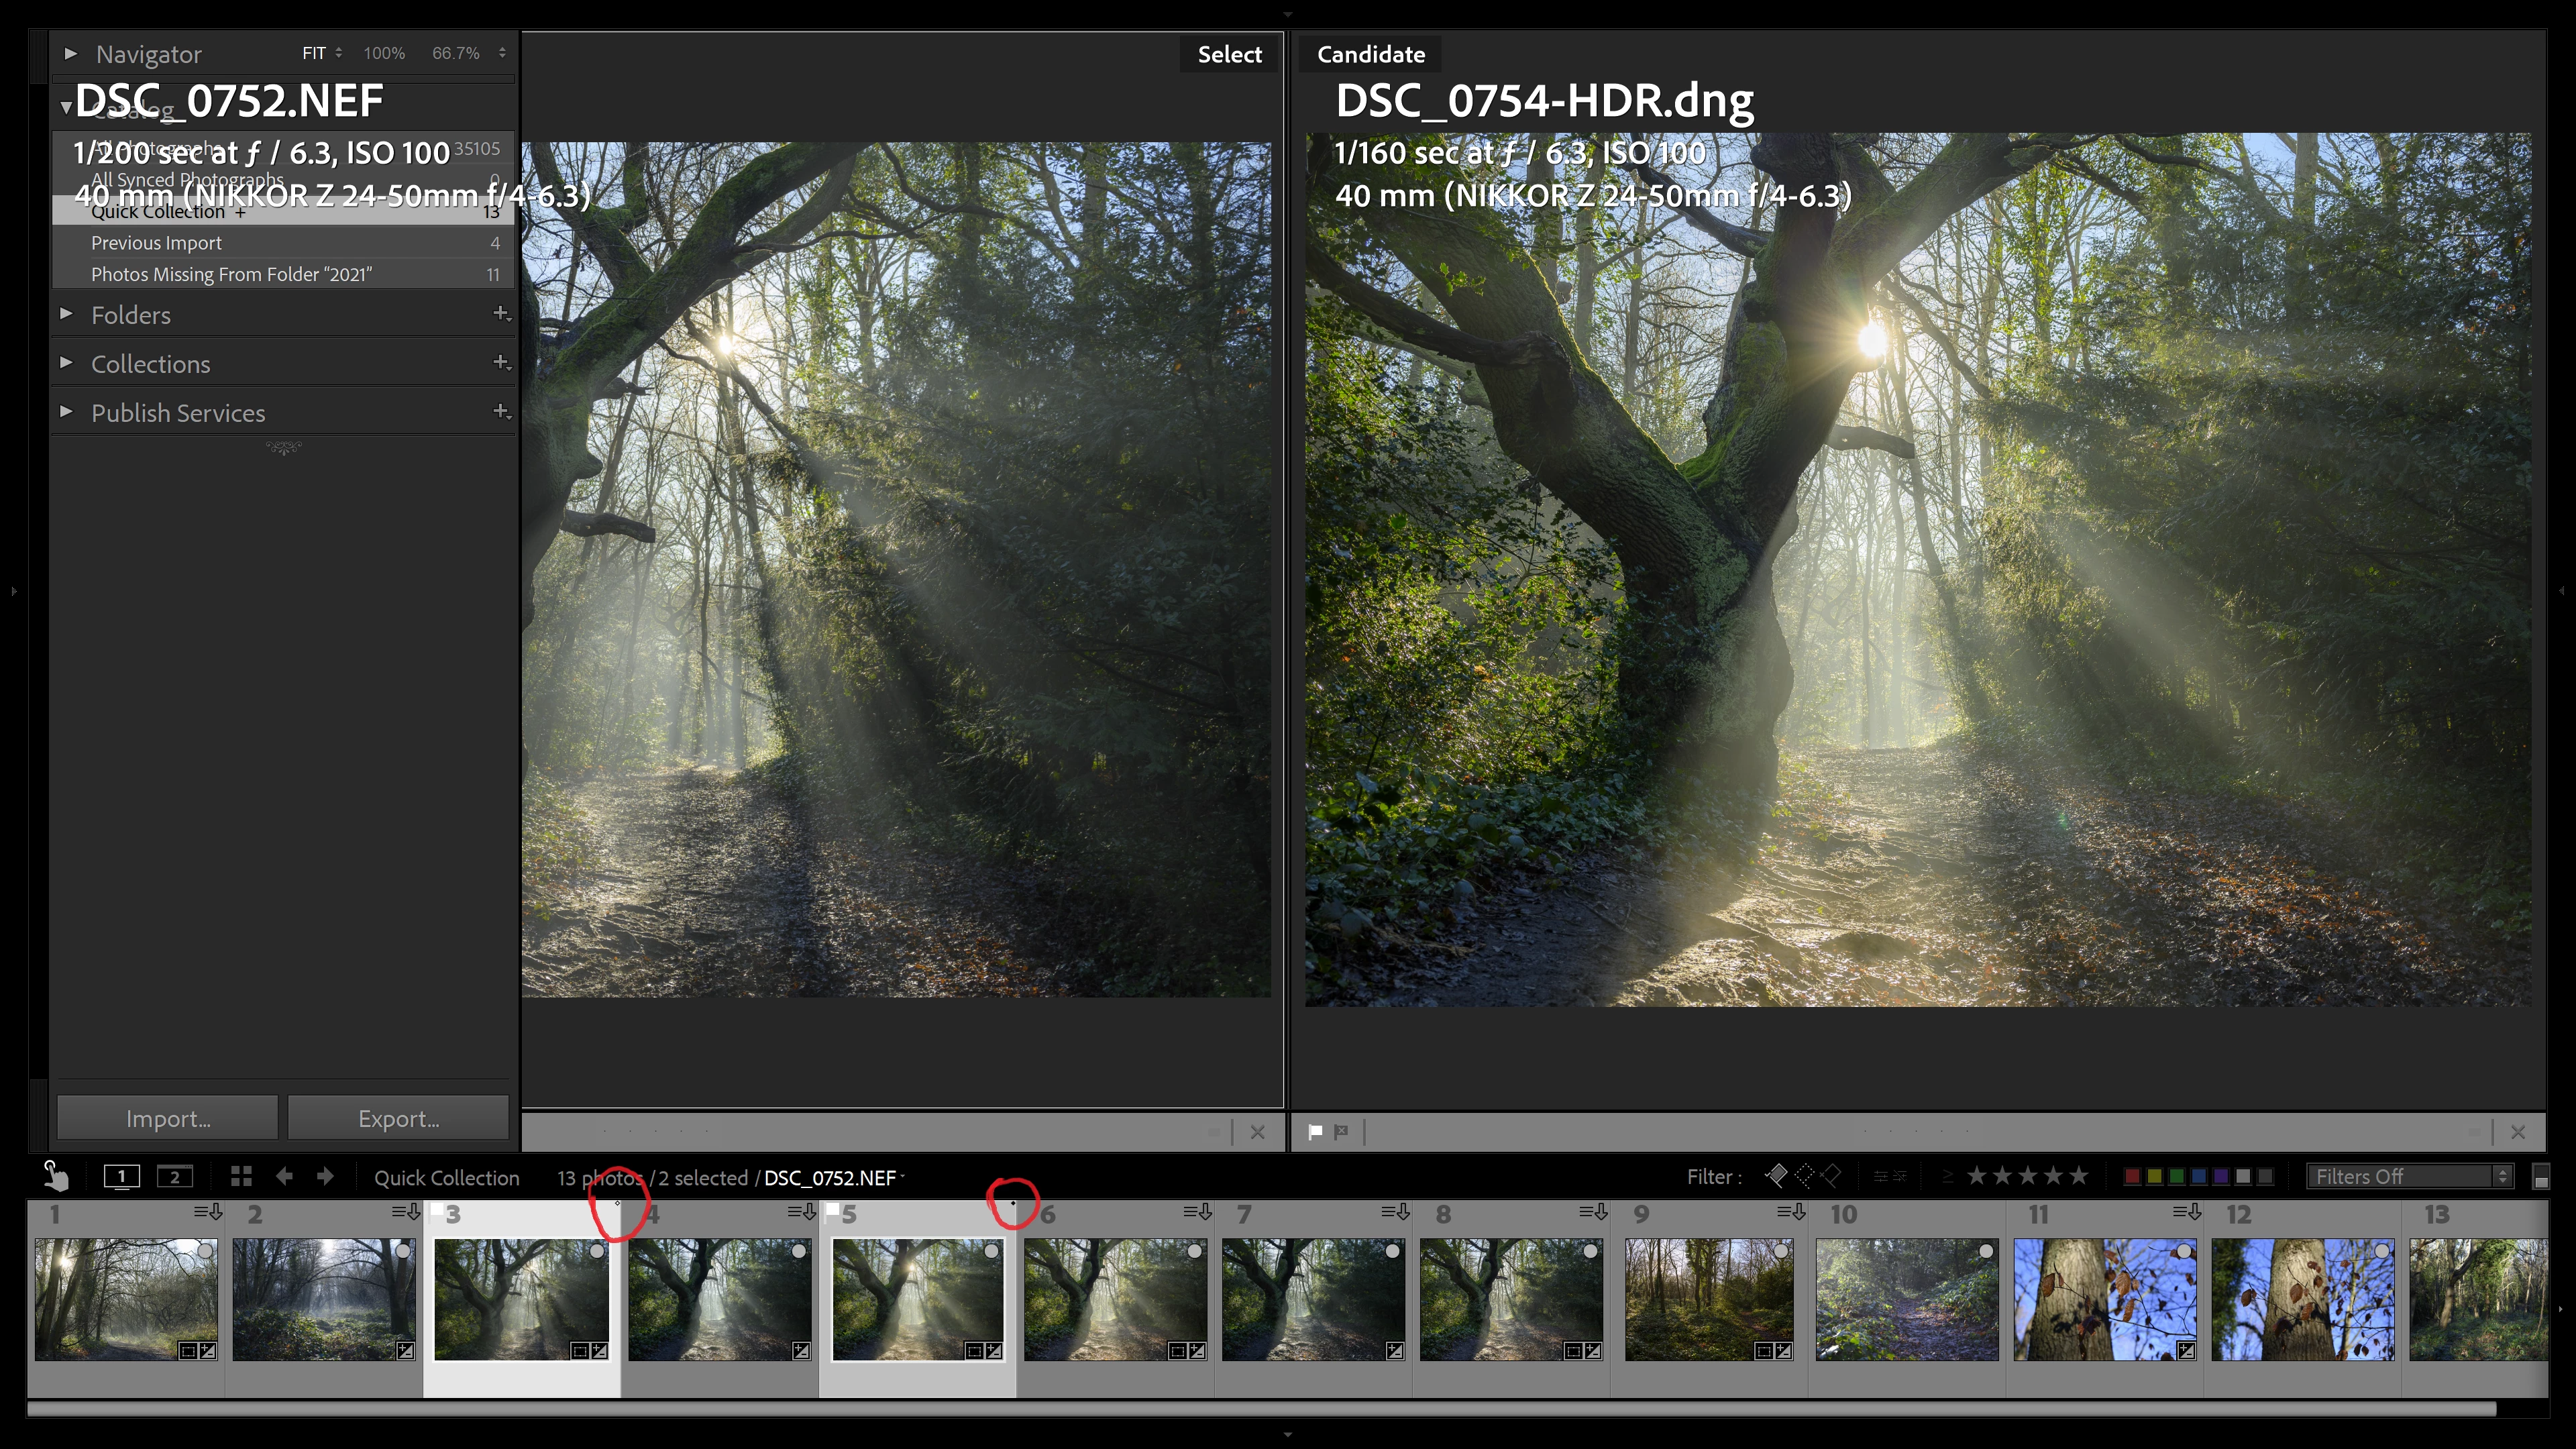The width and height of the screenshot is (2576, 1449).
Task: Toggle filter for flagged photos
Action: coord(1777,1176)
